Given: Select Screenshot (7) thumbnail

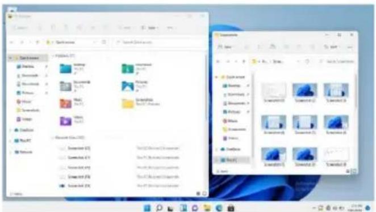Looking at the screenshot, I should 274,156.
